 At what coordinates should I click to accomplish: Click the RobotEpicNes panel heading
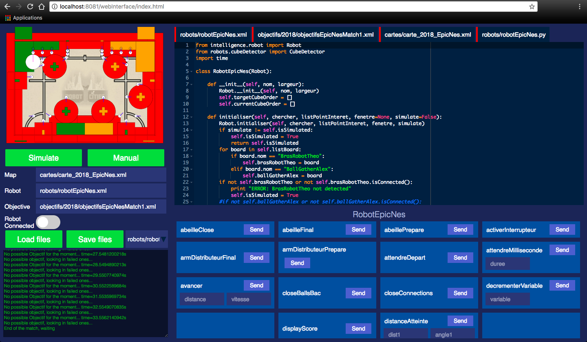(379, 214)
